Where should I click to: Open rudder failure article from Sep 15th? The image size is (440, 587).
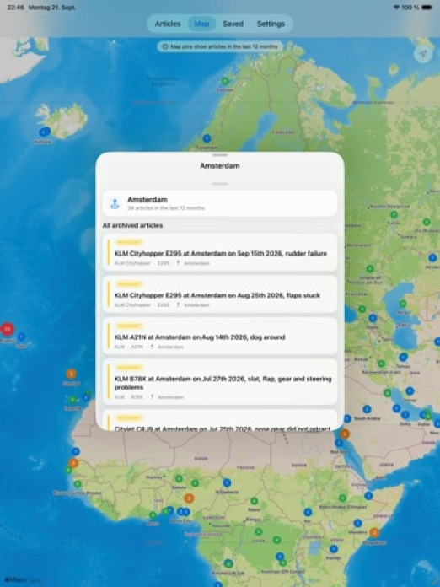coord(220,252)
